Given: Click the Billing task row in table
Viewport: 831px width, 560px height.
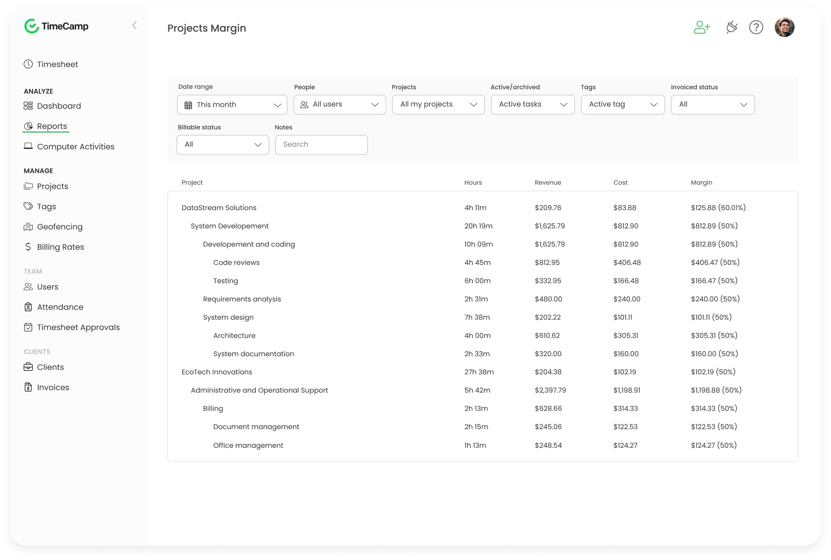Looking at the screenshot, I should [x=482, y=409].
